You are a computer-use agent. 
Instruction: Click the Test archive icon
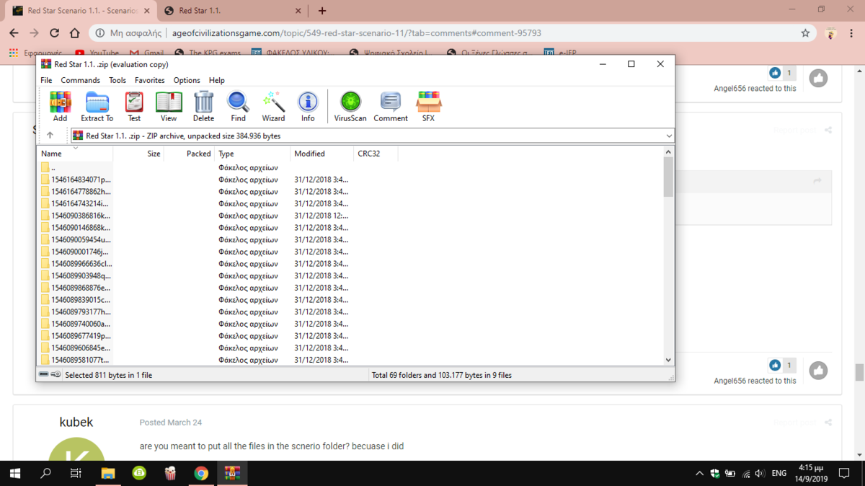pos(134,106)
